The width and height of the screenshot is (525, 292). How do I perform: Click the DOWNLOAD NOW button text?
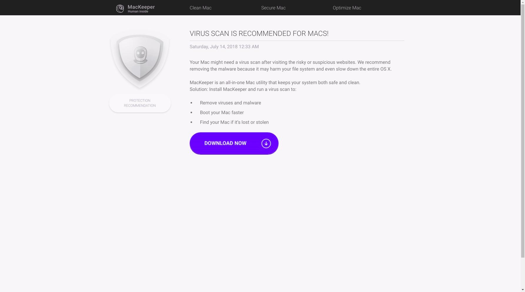pyautogui.click(x=225, y=143)
